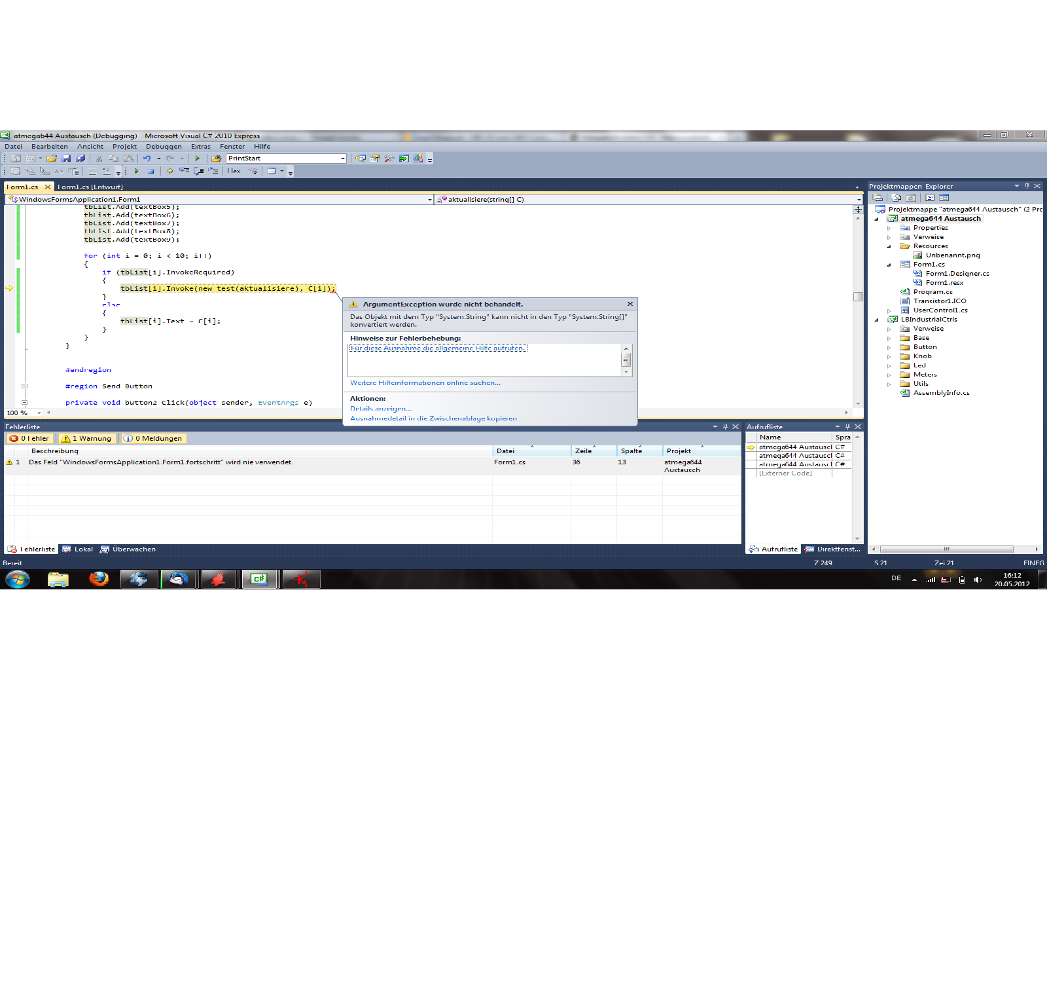Click the Properties window toolbar icon
The width and height of the screenshot is (1047, 981).
375,158
